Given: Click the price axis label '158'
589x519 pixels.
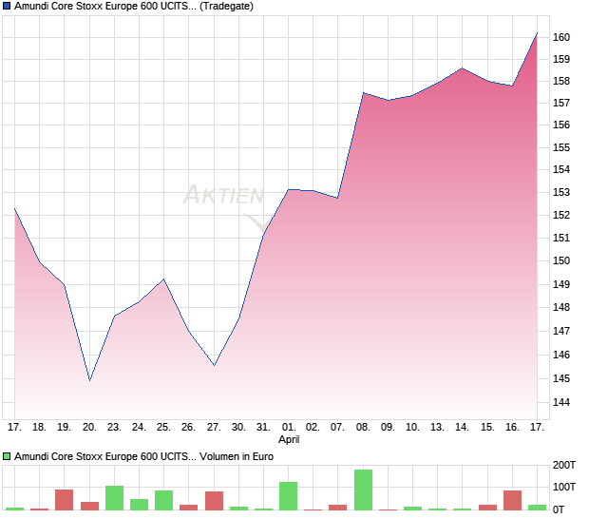Looking at the screenshot, I should (x=561, y=81).
